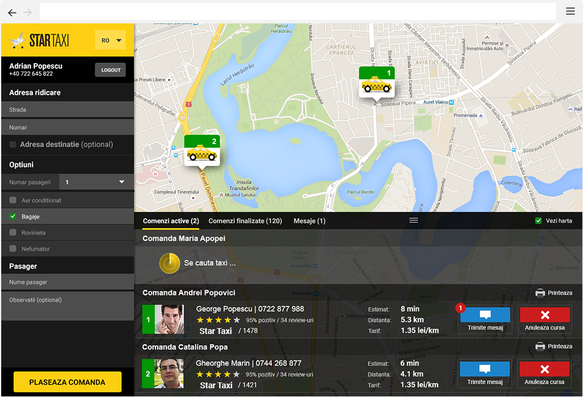Click Gheorghe Marin's star rating

pos(218,374)
